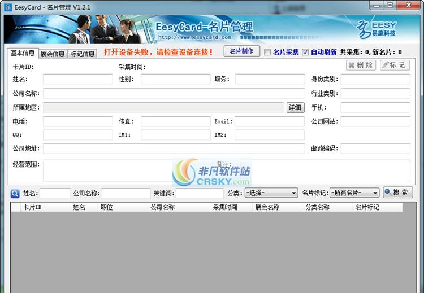This screenshot has height=293, width=424.
Task: Sort by the 名片标记 column header
Action: [378, 207]
